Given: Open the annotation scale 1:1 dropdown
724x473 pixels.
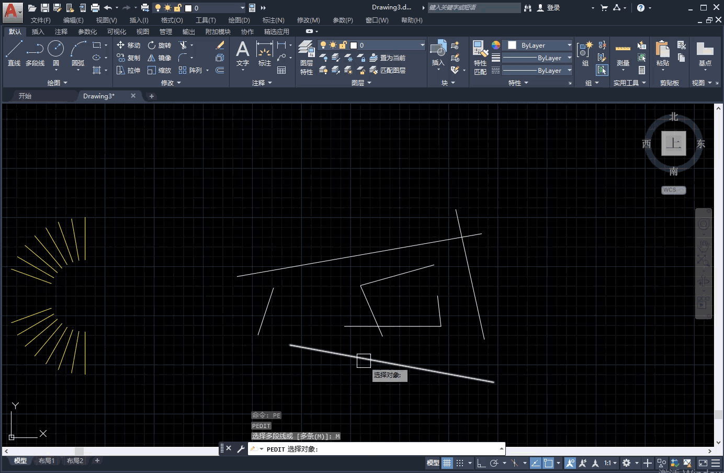Looking at the screenshot, I should pyautogui.click(x=610, y=463).
